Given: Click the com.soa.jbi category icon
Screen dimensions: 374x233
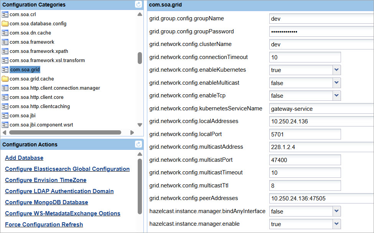Looking at the screenshot, I should (x=5, y=116).
